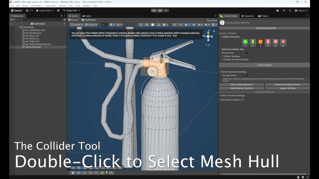Click the green capsule collider tool icon
This screenshot has width=319, height=179.
pyautogui.click(x=107, y=173)
